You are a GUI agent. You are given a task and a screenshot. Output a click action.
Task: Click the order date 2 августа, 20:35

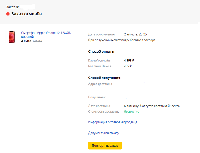click(x=135, y=34)
